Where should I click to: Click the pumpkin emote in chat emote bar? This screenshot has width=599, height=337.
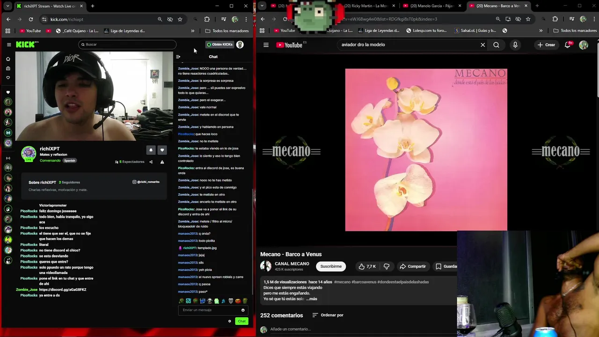coord(237,301)
